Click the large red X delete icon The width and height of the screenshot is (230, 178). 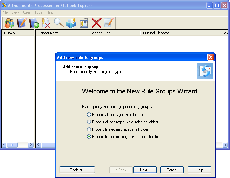pos(96,23)
